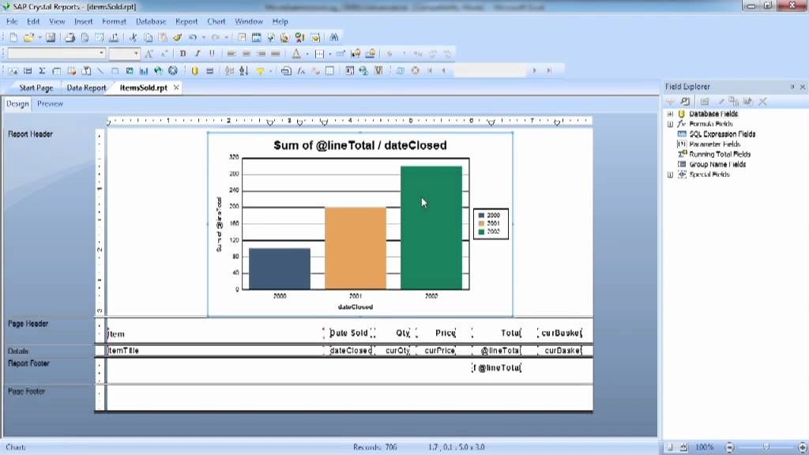This screenshot has width=809, height=455.
Task: Click the Insert Map globe icon
Action: [158, 70]
